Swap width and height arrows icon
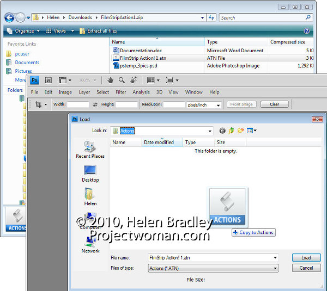327x291 pixels. 95,104
